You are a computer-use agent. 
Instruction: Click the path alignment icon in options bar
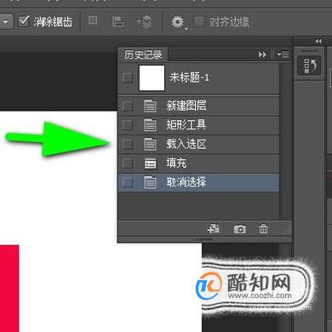(x=117, y=21)
